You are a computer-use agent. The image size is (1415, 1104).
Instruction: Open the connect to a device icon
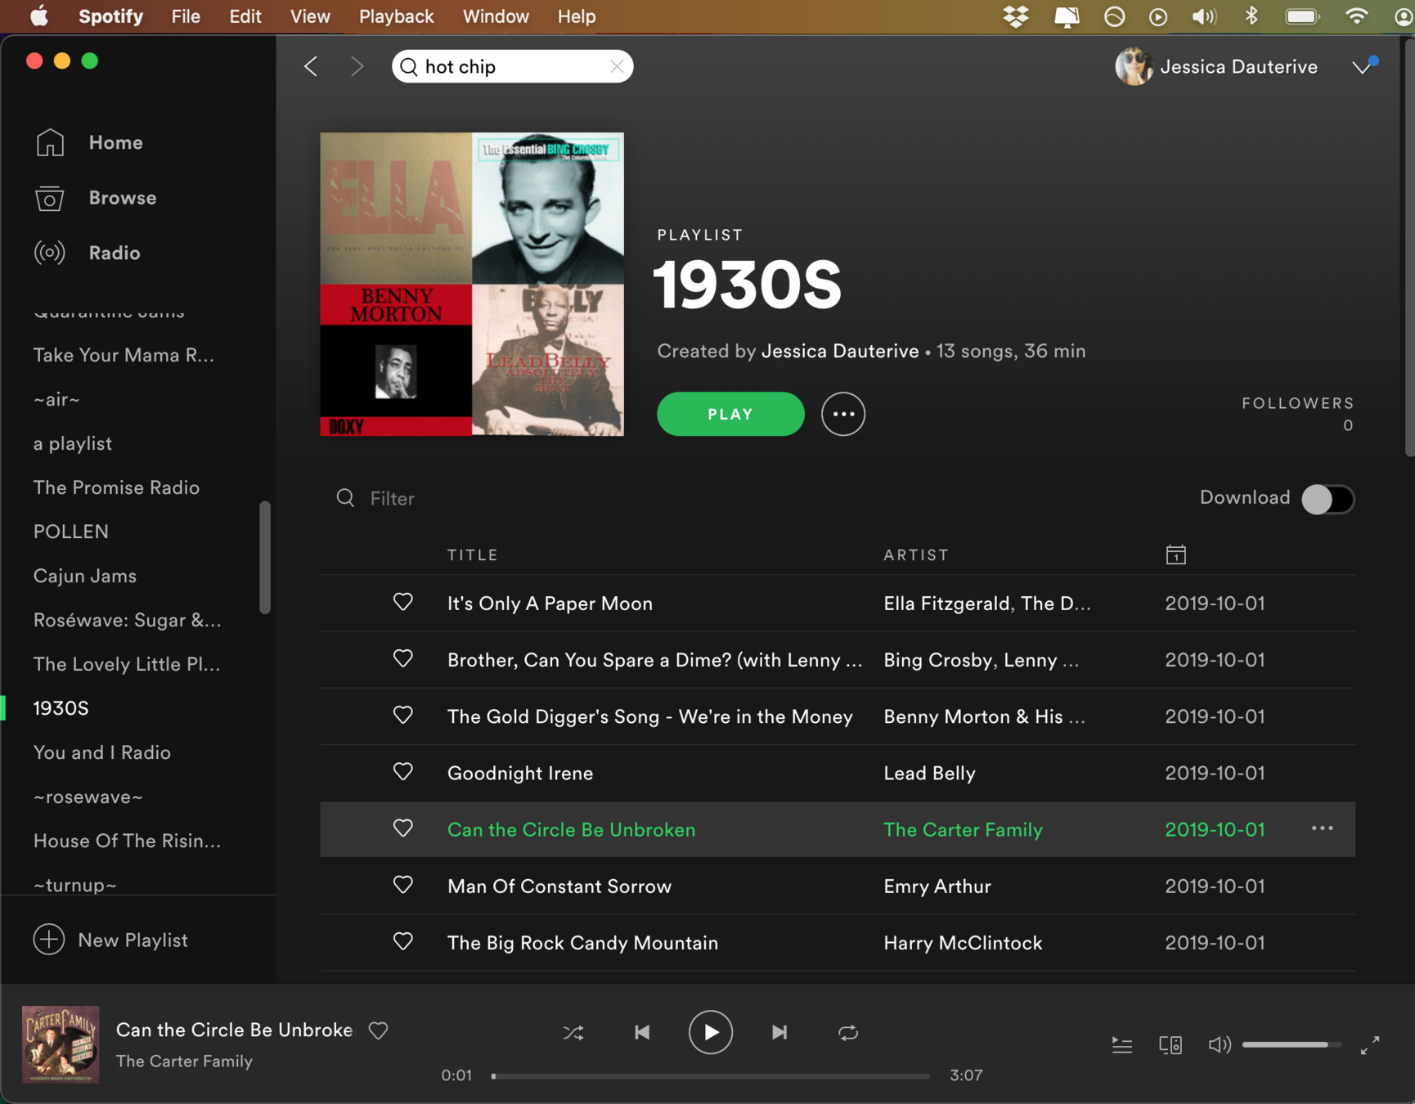[1170, 1044]
